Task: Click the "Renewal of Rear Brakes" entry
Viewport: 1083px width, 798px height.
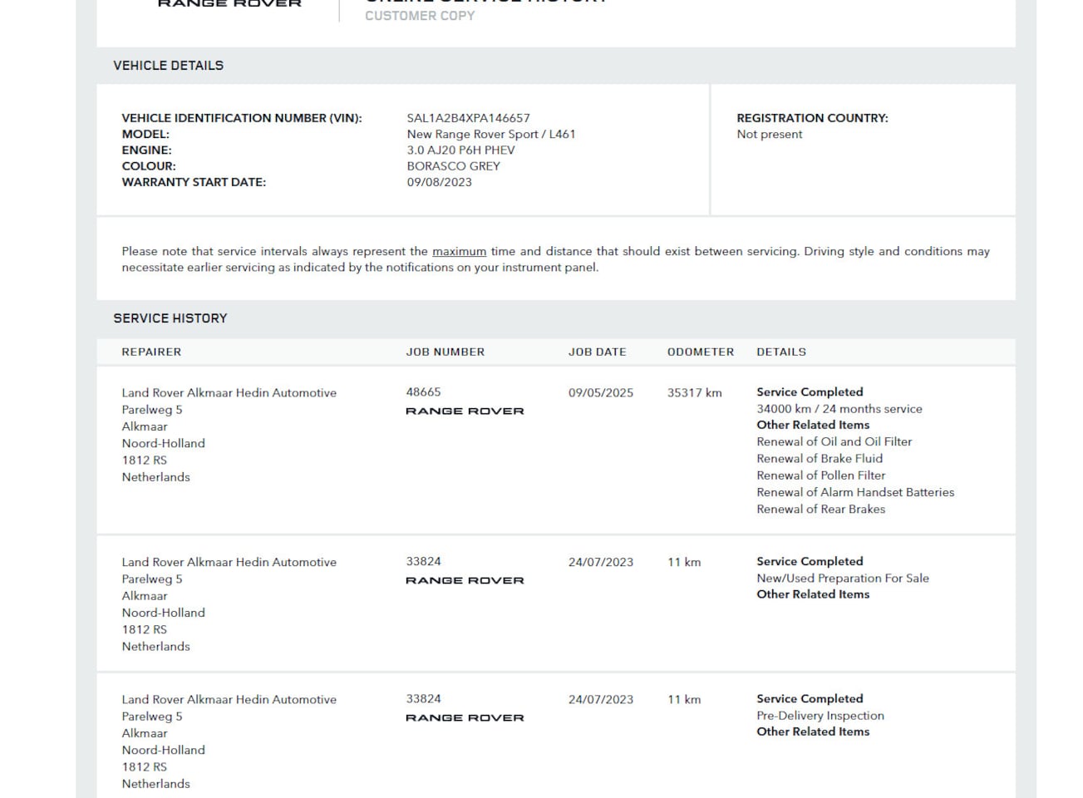Action: click(820, 510)
